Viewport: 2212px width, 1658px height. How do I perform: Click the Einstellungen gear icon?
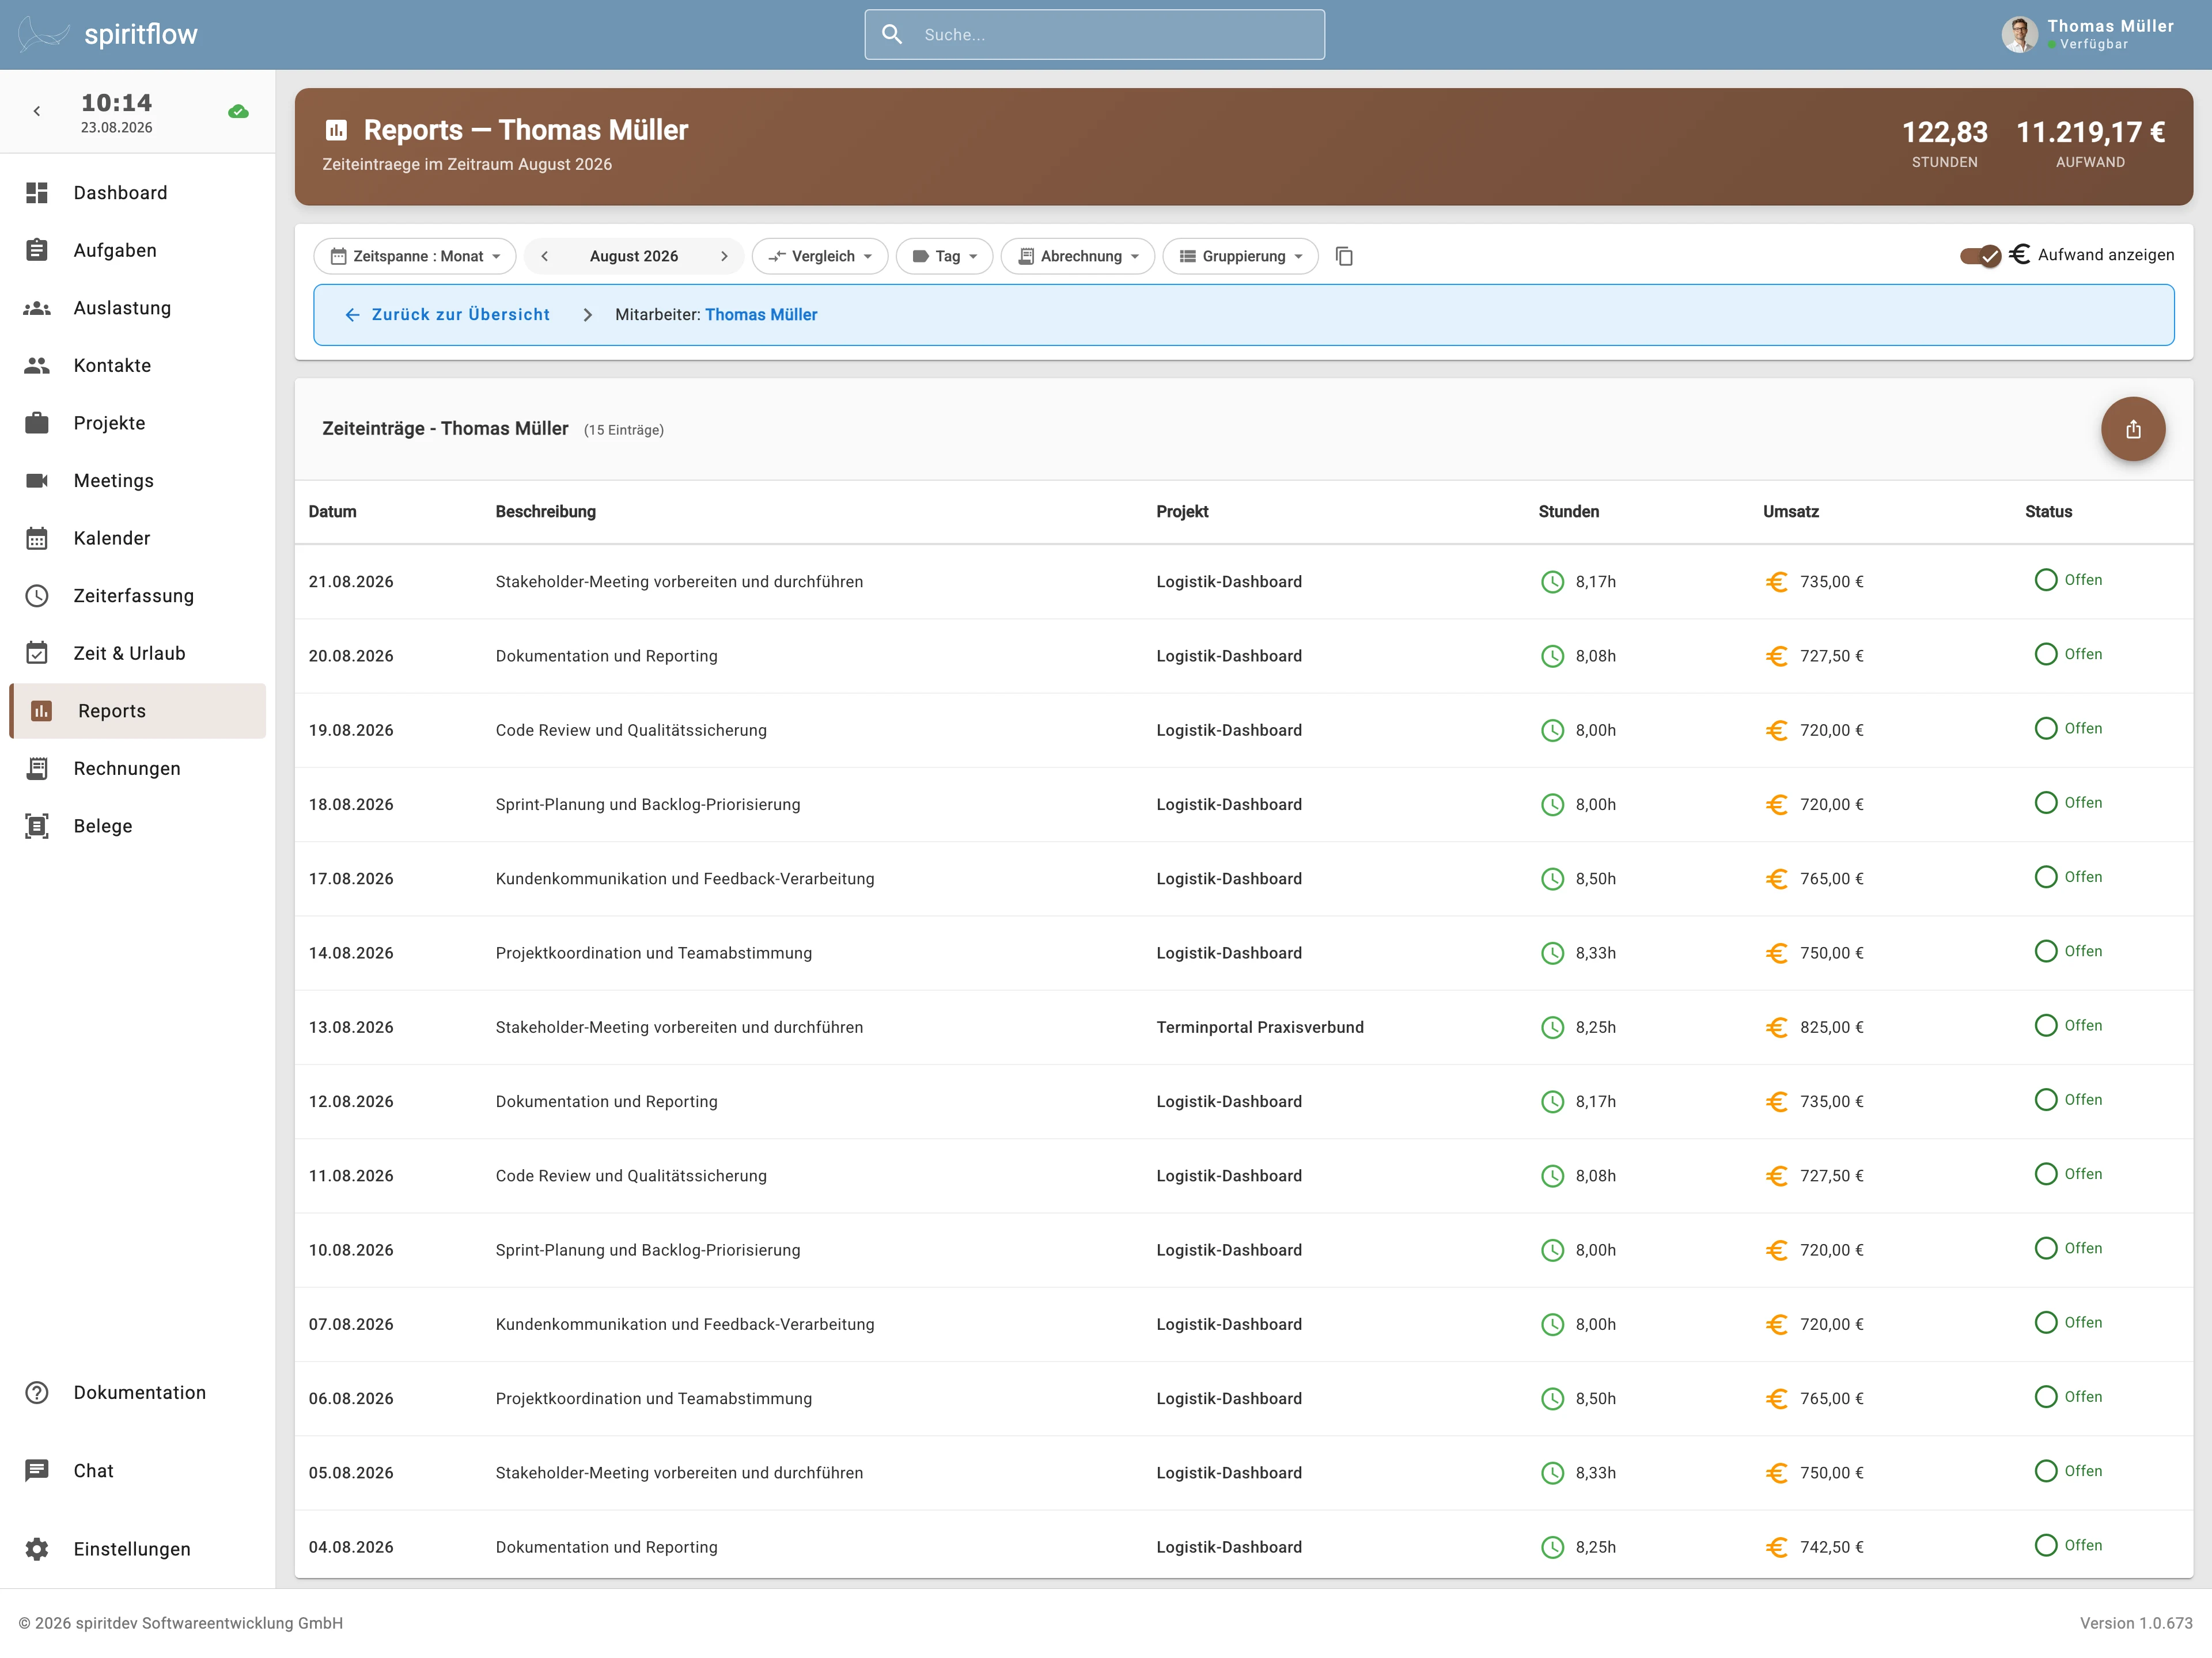[x=37, y=1548]
